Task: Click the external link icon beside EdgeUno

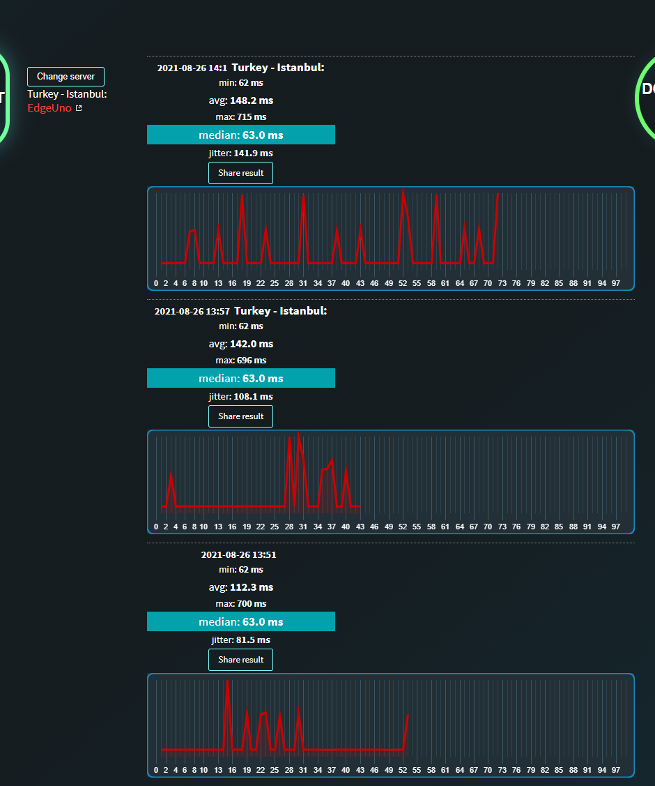Action: coord(79,108)
